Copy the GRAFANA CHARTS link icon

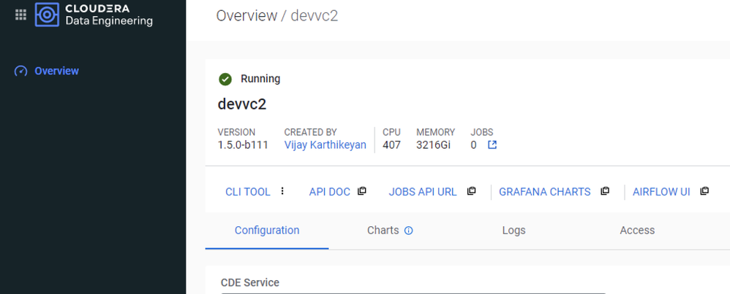click(x=605, y=191)
